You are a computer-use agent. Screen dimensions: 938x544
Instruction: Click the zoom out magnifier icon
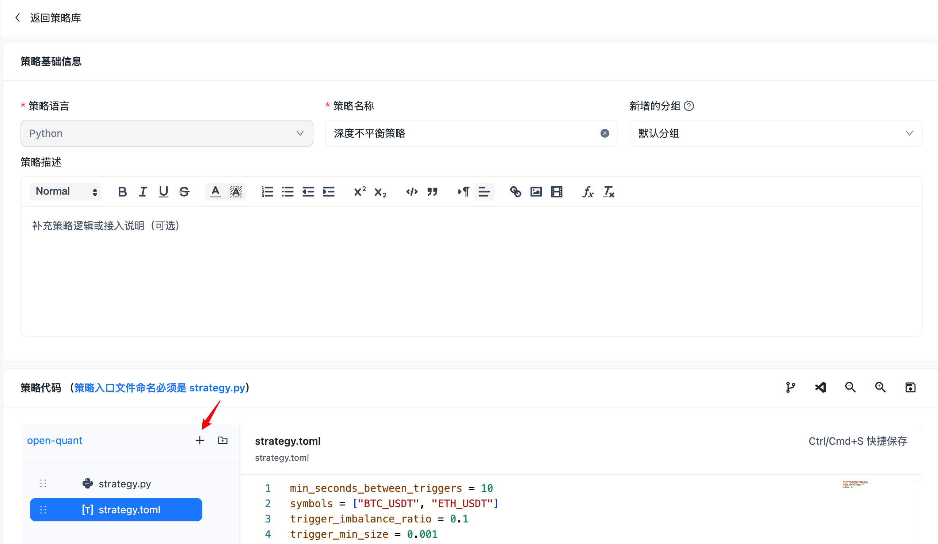(850, 387)
